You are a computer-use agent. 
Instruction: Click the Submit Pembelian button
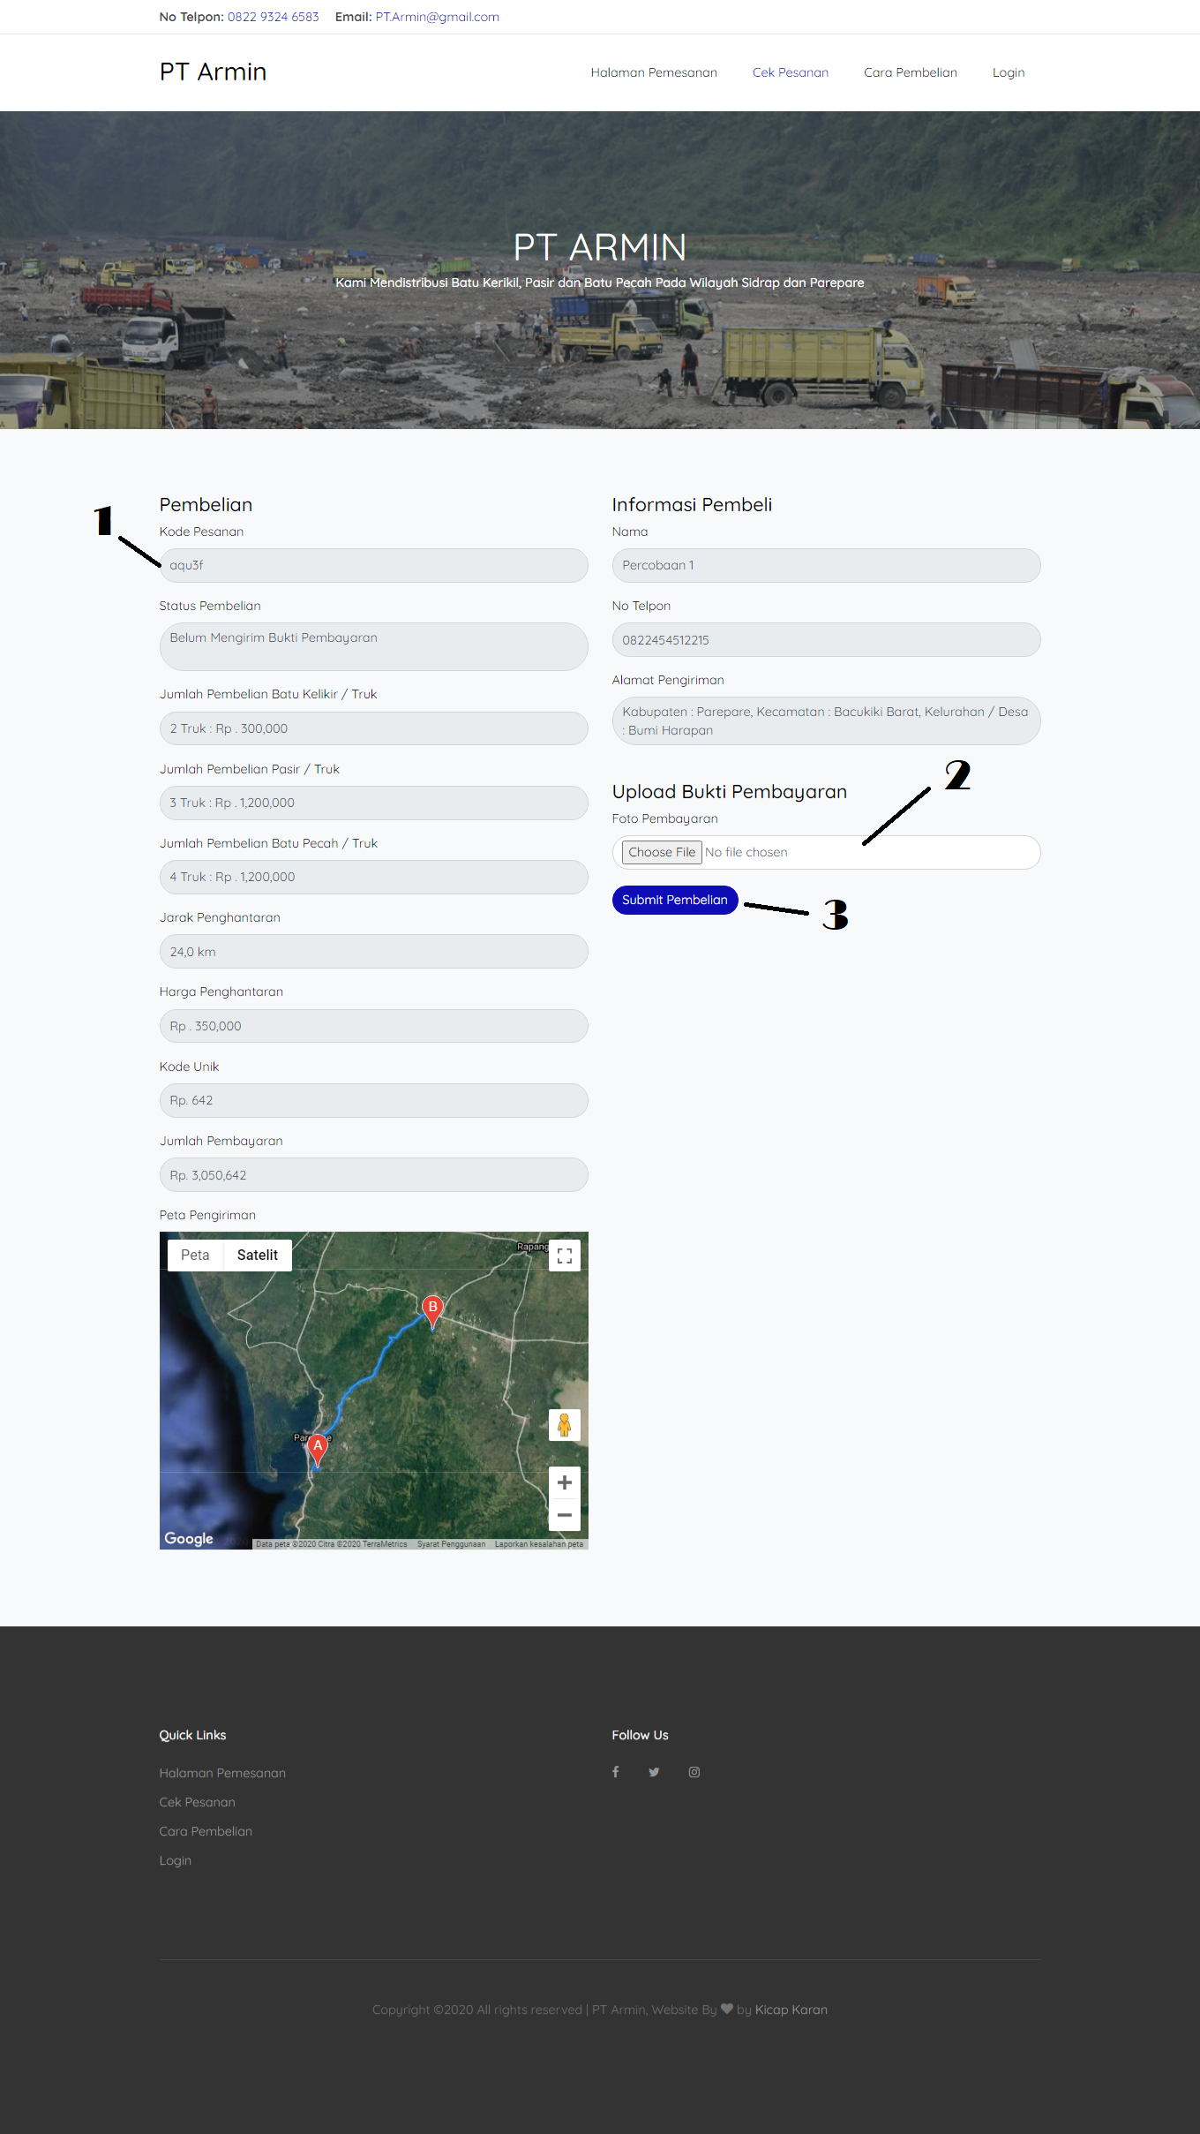coord(674,900)
